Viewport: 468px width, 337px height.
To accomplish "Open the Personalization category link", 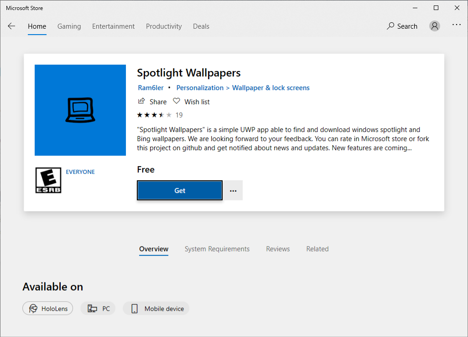I will coord(200,88).
